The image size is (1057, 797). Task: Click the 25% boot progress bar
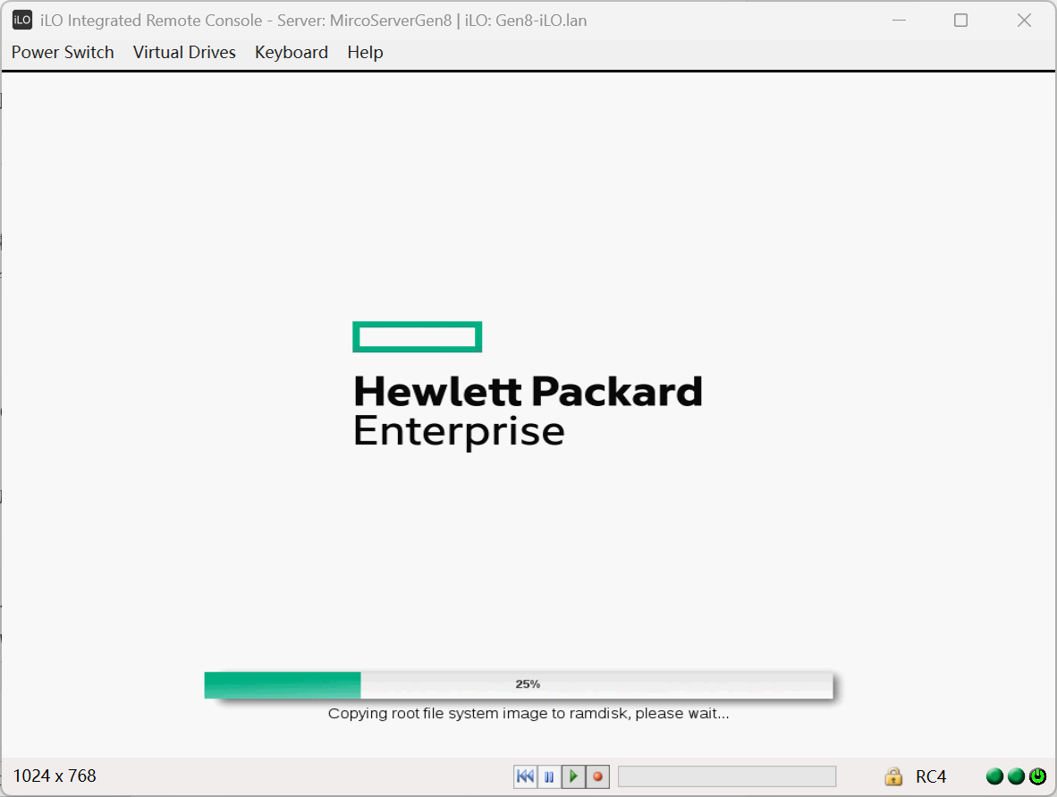(x=519, y=684)
